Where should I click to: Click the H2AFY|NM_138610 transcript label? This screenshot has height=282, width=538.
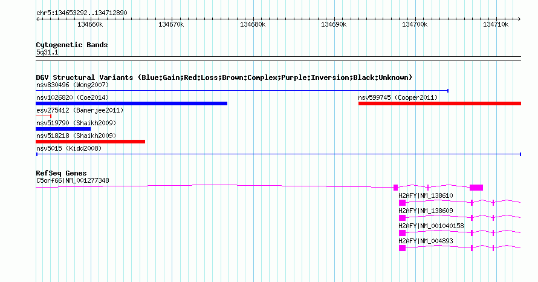click(426, 195)
